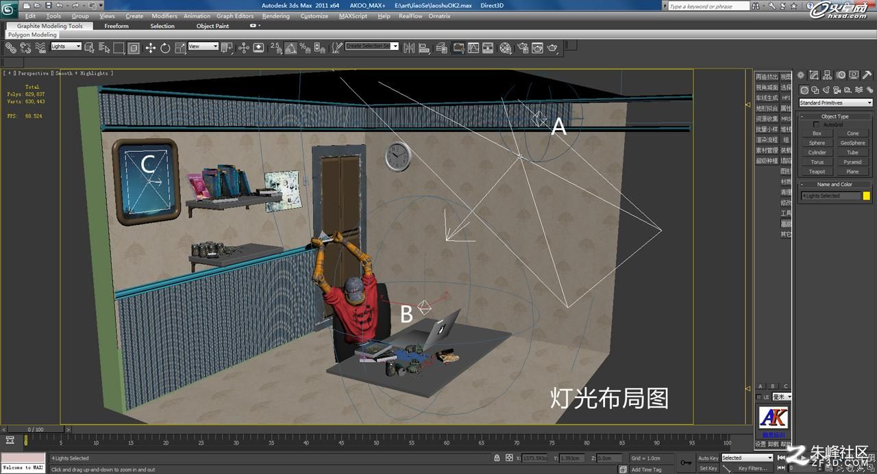
Task: Open Lights selection filter dropdown
Action: [66, 47]
